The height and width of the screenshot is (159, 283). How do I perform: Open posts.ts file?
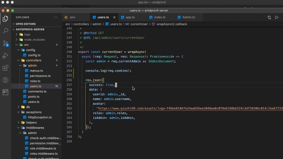click(x=36, y=97)
